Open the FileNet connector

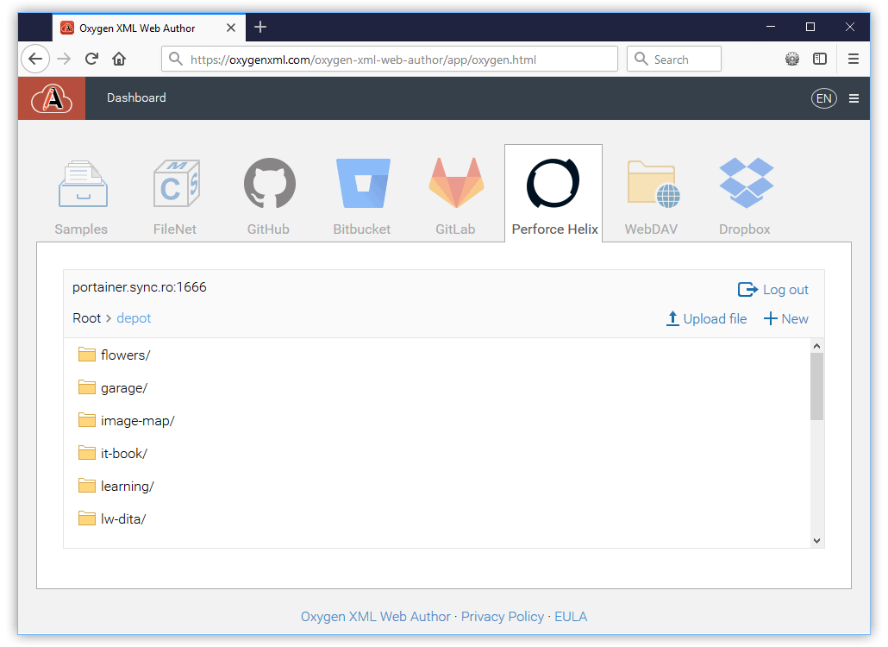click(175, 196)
